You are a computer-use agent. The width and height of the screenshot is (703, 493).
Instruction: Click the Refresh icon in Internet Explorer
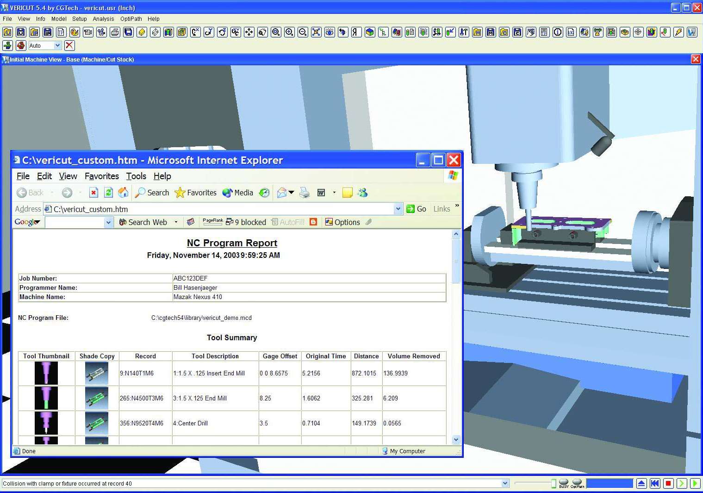click(x=108, y=193)
